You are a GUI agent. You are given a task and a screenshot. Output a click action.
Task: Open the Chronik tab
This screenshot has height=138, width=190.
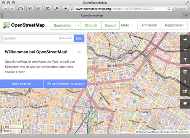pos(91,25)
